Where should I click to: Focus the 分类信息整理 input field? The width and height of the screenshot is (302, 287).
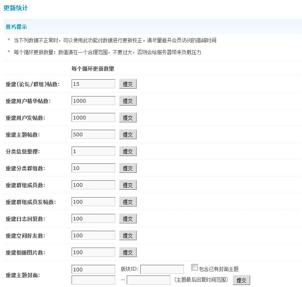[93, 151]
